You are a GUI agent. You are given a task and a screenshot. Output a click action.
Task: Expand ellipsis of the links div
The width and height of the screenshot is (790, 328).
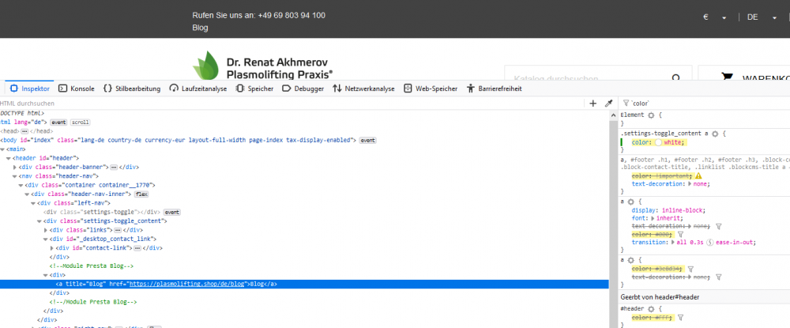tap(118, 230)
